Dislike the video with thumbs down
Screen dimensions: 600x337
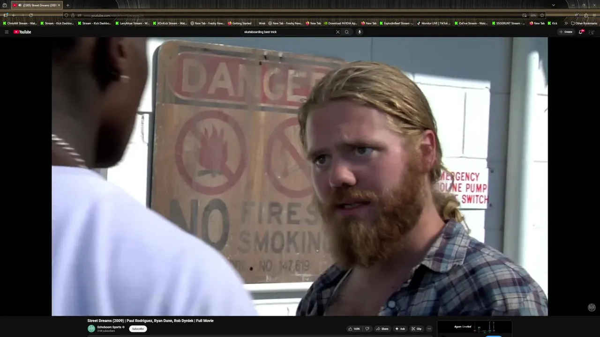[x=367, y=329]
